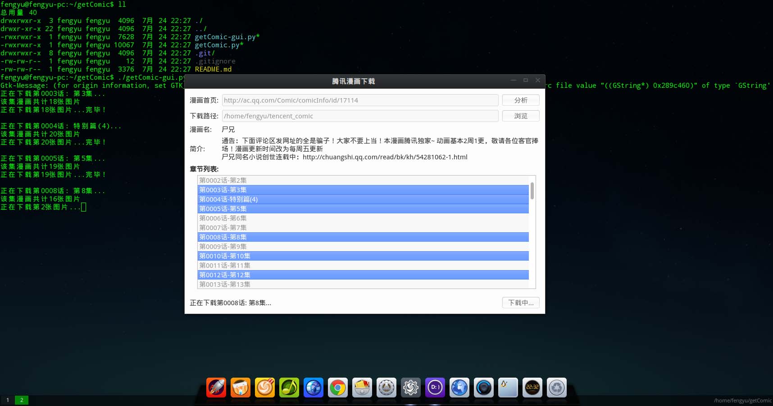Open the purple D: ) dock icon
773x406 pixels.
pos(435,388)
